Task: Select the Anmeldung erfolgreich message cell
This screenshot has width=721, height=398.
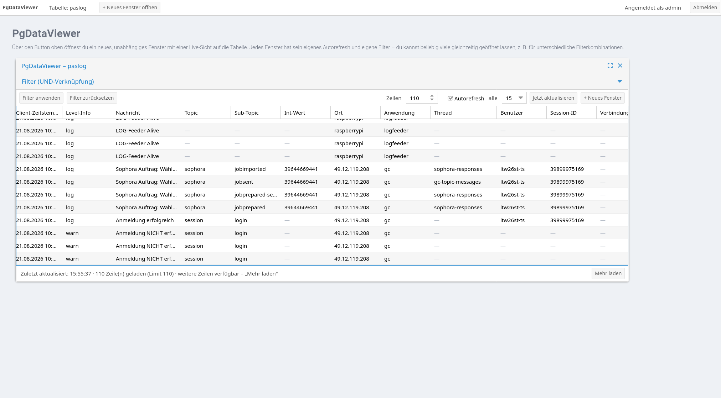Action: tap(146, 220)
